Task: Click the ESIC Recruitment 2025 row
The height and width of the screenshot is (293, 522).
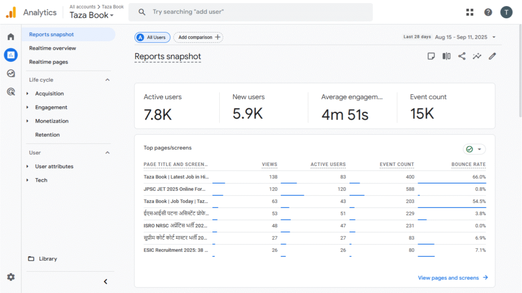Action: pyautogui.click(x=315, y=250)
